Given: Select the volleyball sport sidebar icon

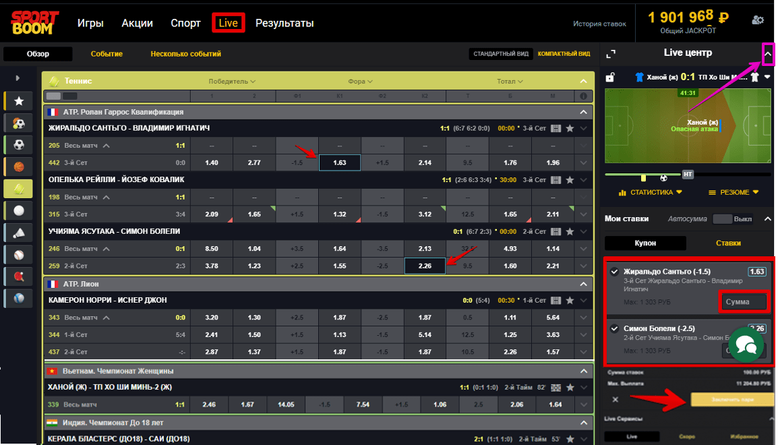Looking at the screenshot, I should point(19,211).
